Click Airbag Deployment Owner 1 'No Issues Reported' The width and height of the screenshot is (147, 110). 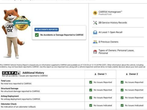tap(103, 98)
